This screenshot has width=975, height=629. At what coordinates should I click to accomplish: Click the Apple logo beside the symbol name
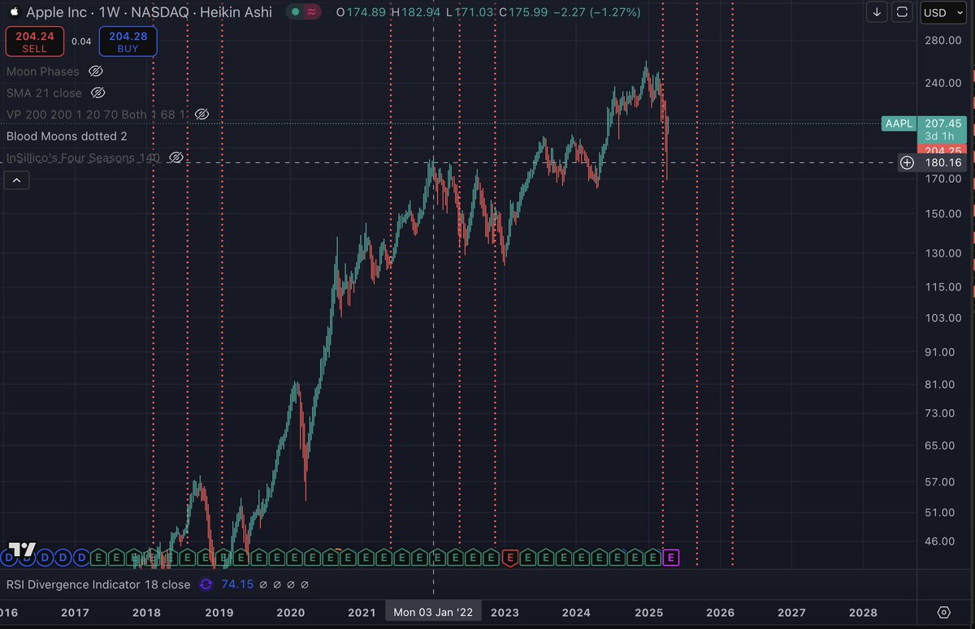click(x=13, y=12)
